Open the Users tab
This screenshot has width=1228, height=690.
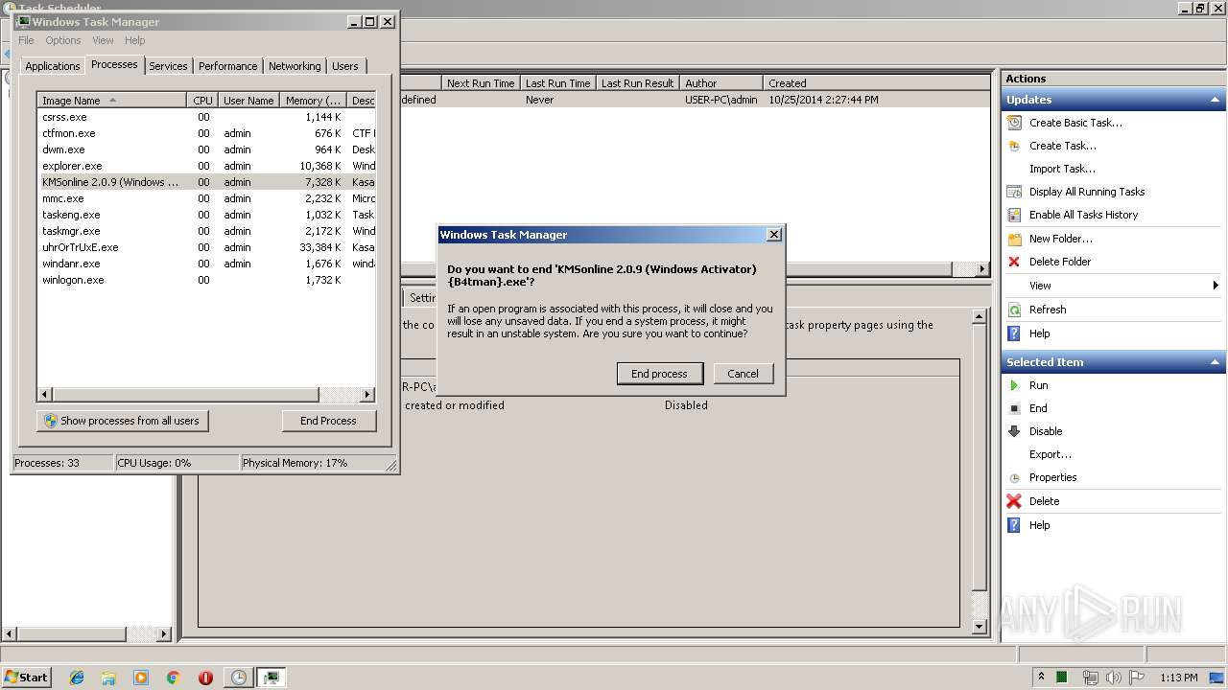coord(345,66)
